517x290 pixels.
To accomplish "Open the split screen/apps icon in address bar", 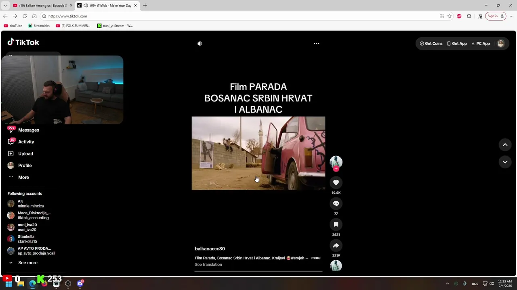I will (x=442, y=16).
